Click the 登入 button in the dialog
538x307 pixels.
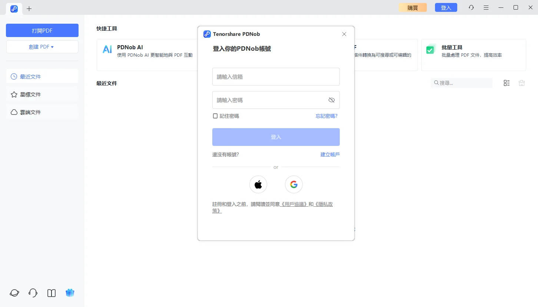(x=276, y=137)
